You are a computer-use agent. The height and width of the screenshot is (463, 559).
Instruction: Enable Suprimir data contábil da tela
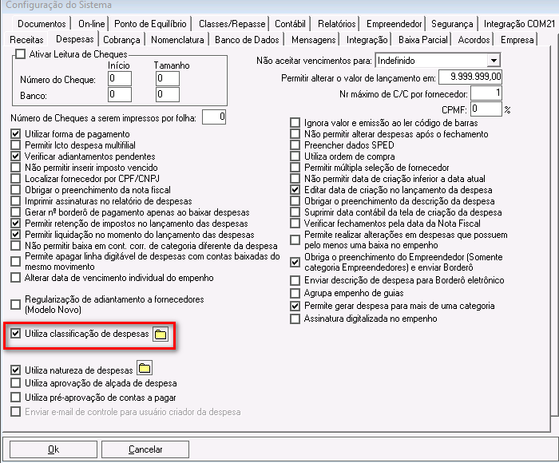coord(295,212)
